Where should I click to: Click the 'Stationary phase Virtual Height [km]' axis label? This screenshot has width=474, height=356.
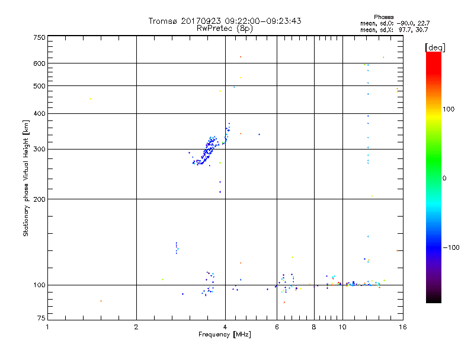26,178
